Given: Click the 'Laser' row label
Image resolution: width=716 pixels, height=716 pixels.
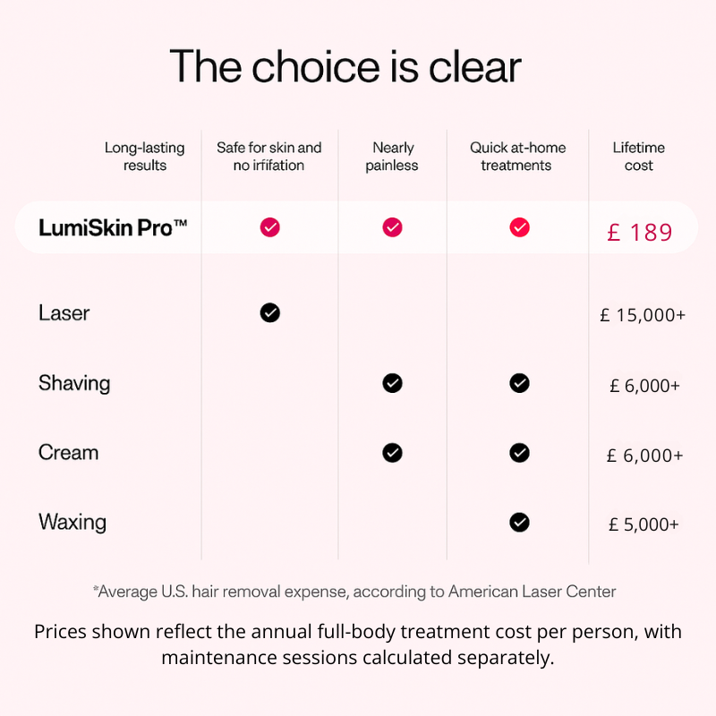Looking at the screenshot, I should click(x=64, y=313).
